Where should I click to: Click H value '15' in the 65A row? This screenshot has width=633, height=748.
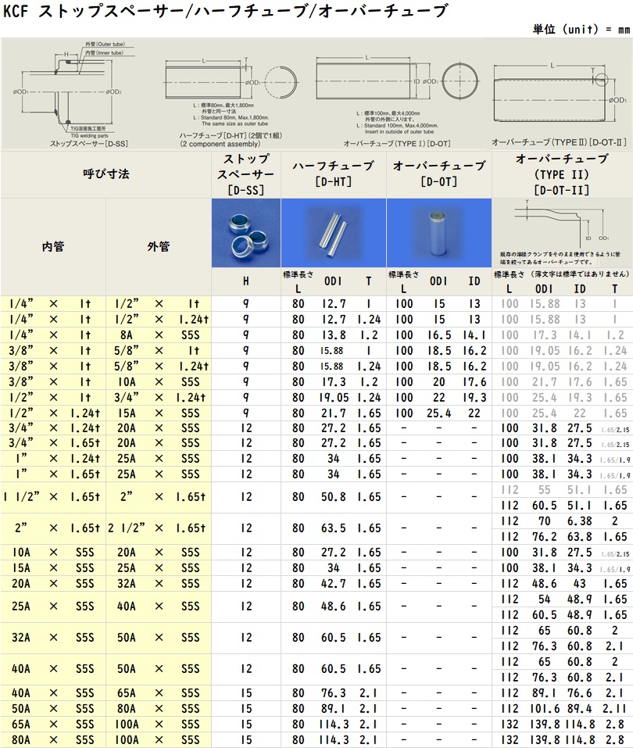pos(246,725)
